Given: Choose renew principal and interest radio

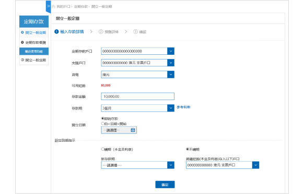Looking at the screenshot, I should [102, 149].
